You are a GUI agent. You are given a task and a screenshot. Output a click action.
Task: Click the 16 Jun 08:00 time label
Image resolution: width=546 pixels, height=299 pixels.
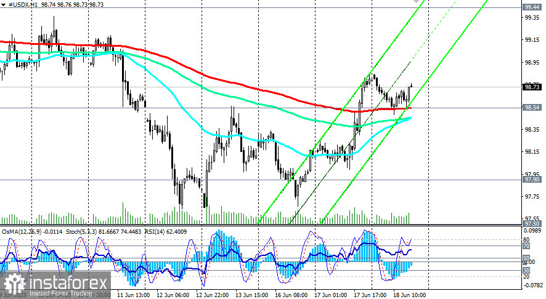pos(291,295)
